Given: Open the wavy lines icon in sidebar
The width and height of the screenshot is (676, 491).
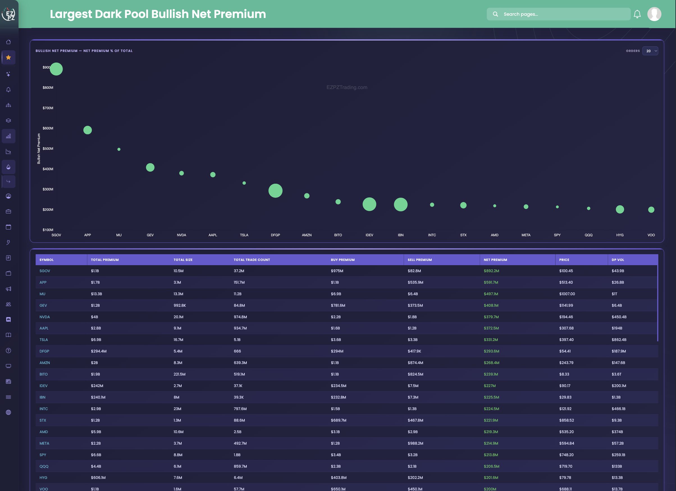Looking at the screenshot, I should tap(8, 397).
